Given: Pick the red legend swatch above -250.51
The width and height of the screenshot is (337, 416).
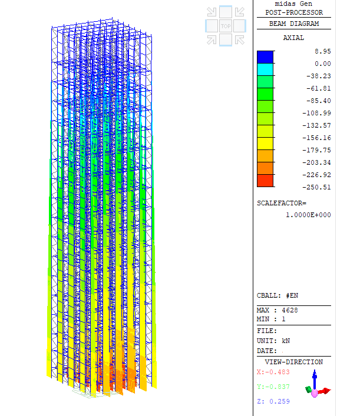Looking at the screenshot, I should coord(265,181).
